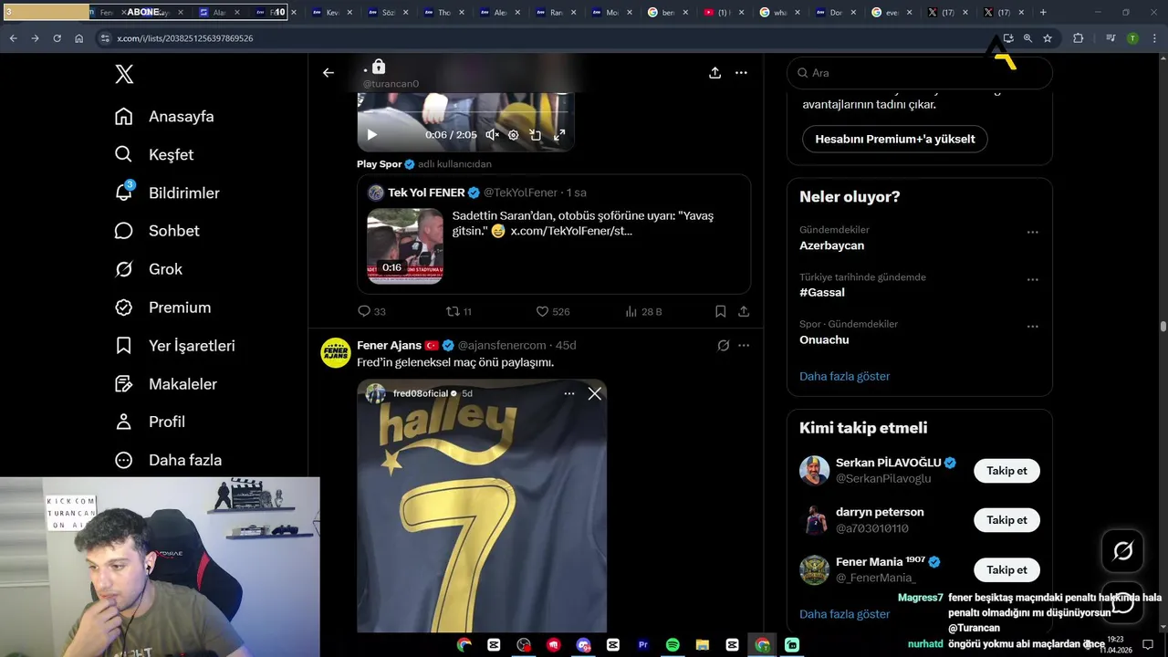This screenshot has width=1168, height=657.
Task: Repost the tweet with 11 reposts
Action: (x=458, y=311)
